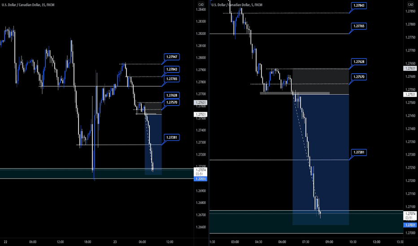The height and width of the screenshot is (246, 418).
Task: Click the CAD currency button on the 15-minute chart
Action: [201, 4]
